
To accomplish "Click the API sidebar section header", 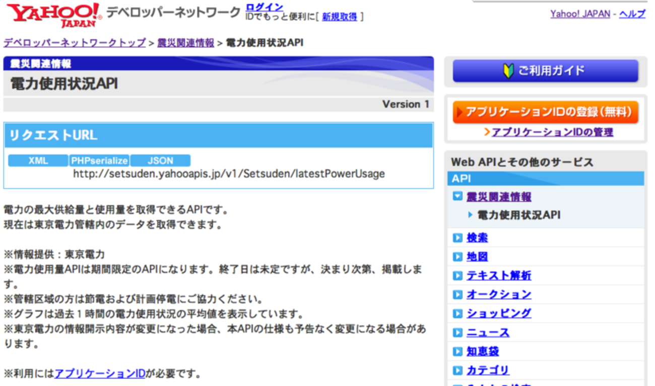I will pyautogui.click(x=546, y=179).
